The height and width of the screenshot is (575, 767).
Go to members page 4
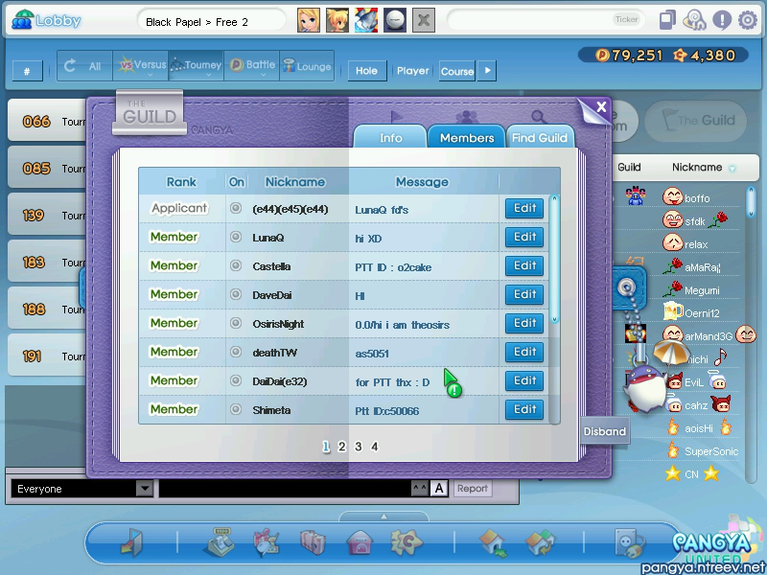click(x=375, y=447)
